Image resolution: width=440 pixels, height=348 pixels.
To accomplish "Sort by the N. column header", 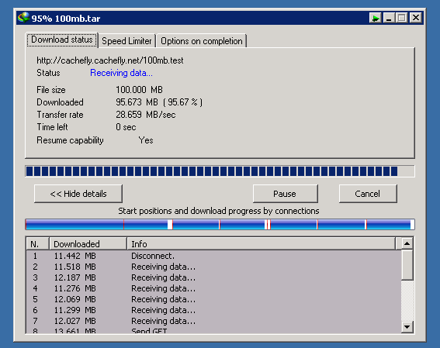I will [37, 244].
